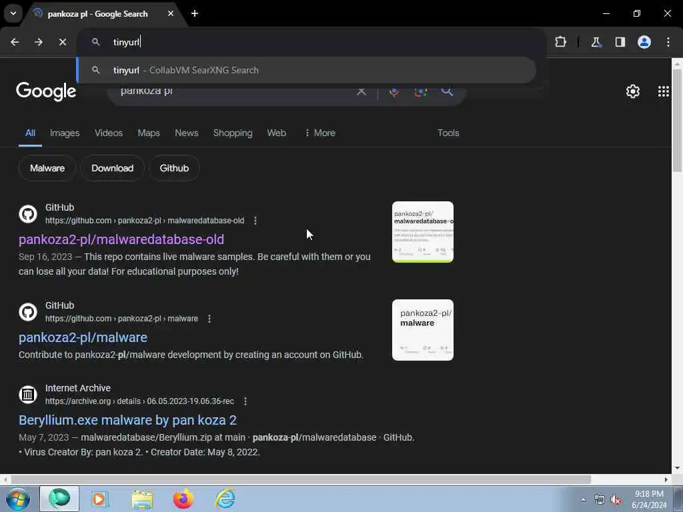Launch Internet Explorer from the taskbar
The height and width of the screenshot is (512, 683).
[225, 499]
